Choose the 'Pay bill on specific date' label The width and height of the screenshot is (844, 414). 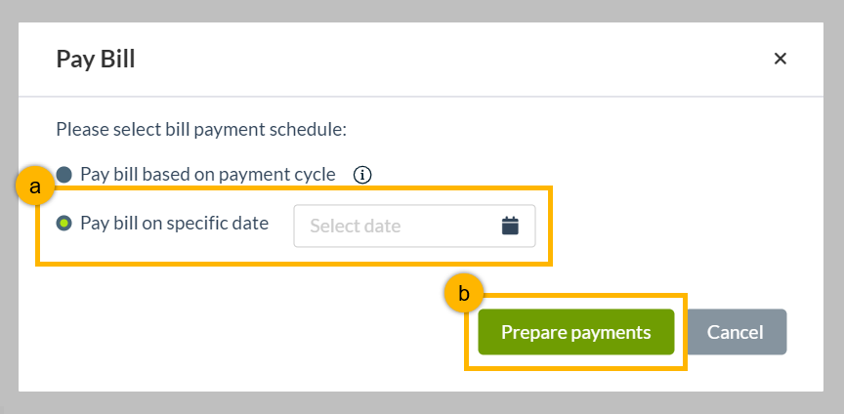(175, 223)
